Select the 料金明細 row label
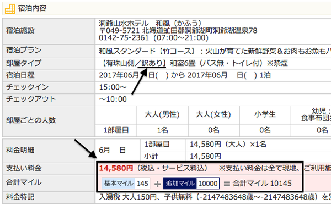This screenshot has height=205, width=331. pyautogui.click(x=20, y=151)
